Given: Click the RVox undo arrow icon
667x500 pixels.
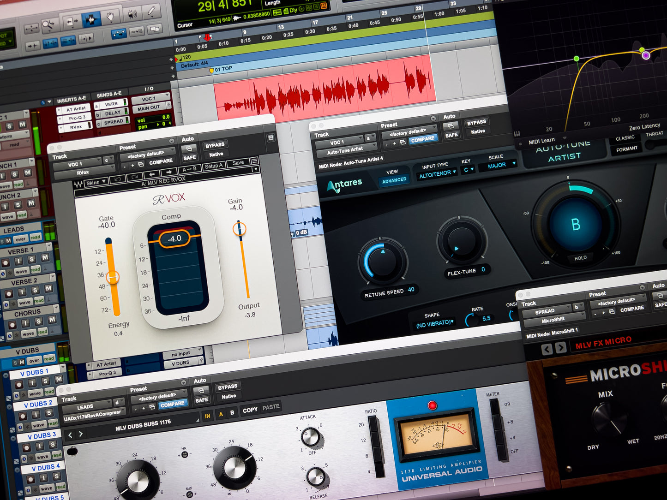Looking at the screenshot, I should pos(118,179).
